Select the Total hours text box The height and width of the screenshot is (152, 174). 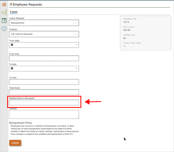pyautogui.click(x=44, y=92)
